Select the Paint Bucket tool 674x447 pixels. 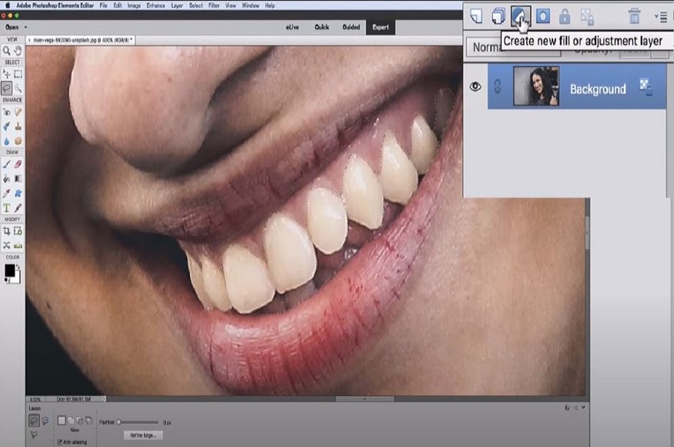[x=6, y=179]
